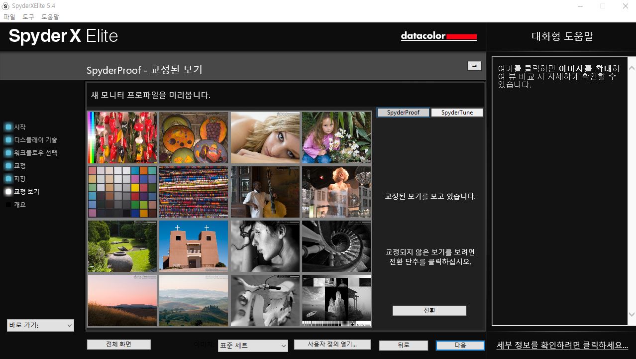Open the 도구 menu
Viewport: 636px width, 359px height.
point(28,17)
